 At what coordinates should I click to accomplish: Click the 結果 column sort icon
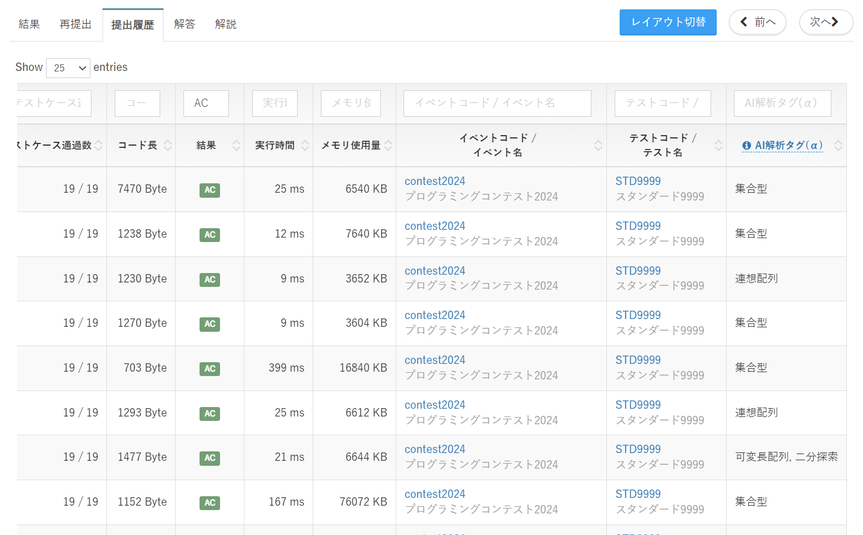[x=236, y=146]
